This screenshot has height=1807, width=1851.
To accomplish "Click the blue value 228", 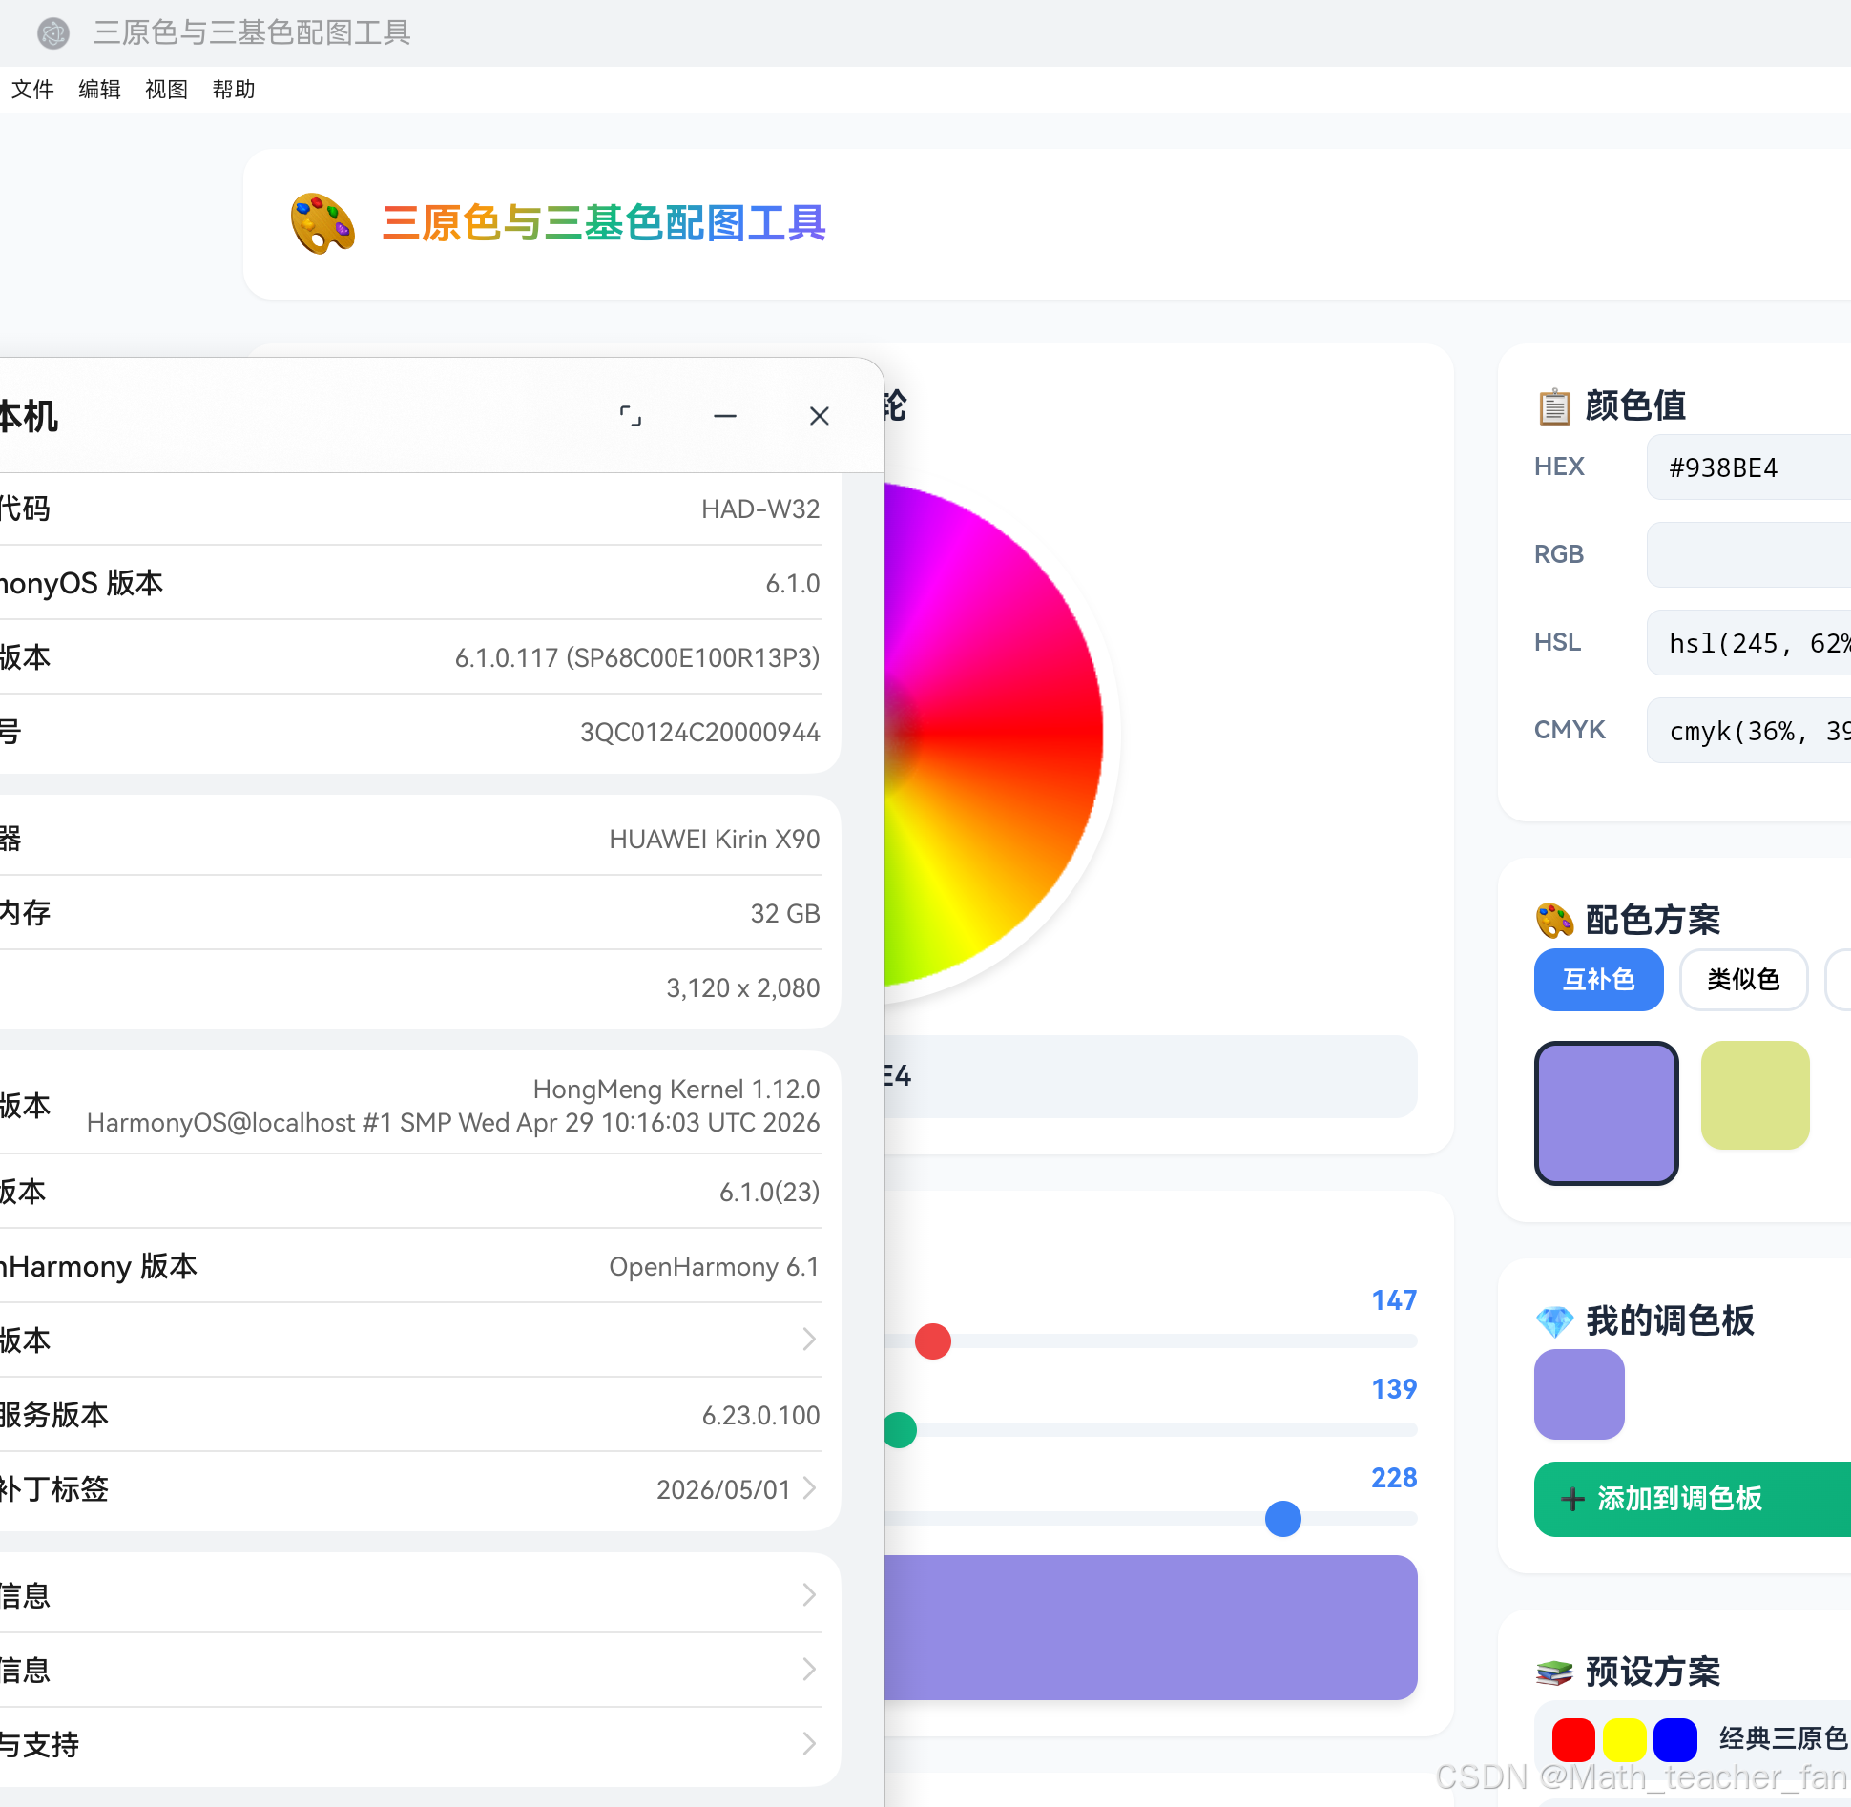I will (x=1394, y=1478).
